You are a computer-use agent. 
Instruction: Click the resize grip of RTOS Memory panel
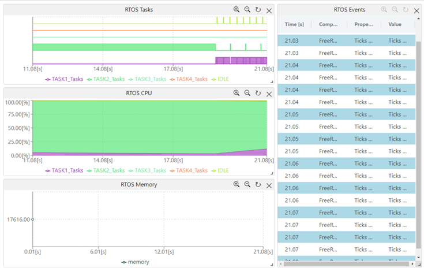[271, 265]
